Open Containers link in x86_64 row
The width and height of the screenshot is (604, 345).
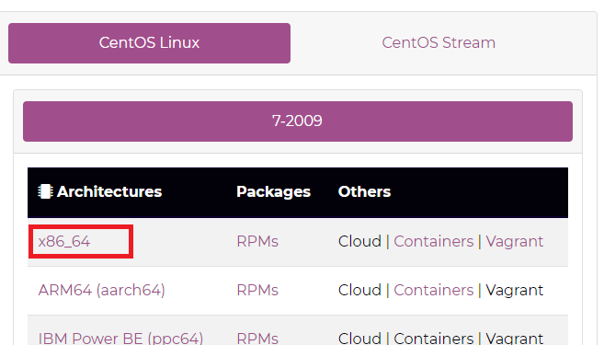(x=433, y=242)
